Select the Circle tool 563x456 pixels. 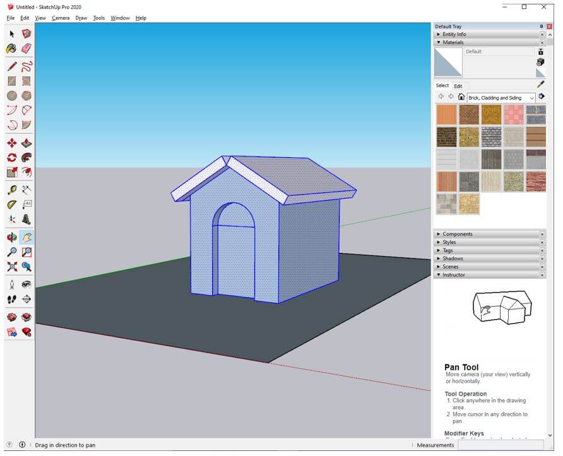12,96
